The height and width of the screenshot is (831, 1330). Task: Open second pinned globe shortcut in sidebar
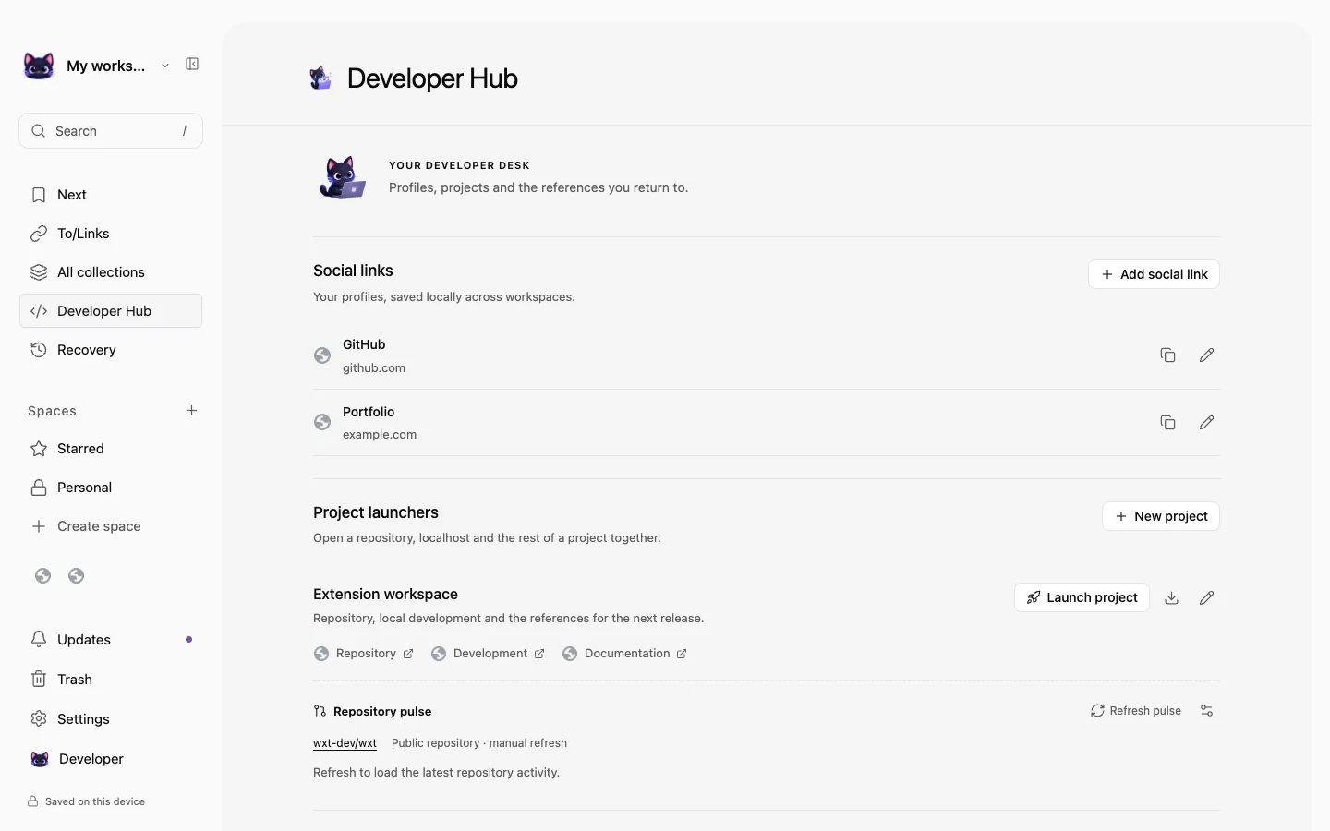click(77, 576)
